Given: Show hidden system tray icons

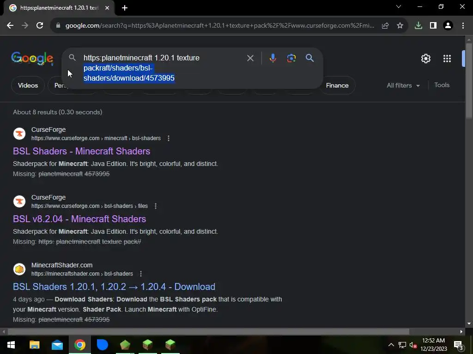Looking at the screenshot, I should coord(391,345).
